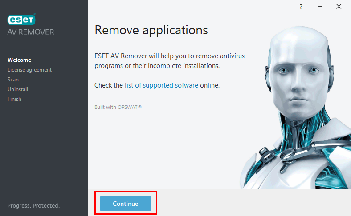The height and width of the screenshot is (216, 351).
Task: Go to License agreement step
Action: pyautogui.click(x=29, y=70)
